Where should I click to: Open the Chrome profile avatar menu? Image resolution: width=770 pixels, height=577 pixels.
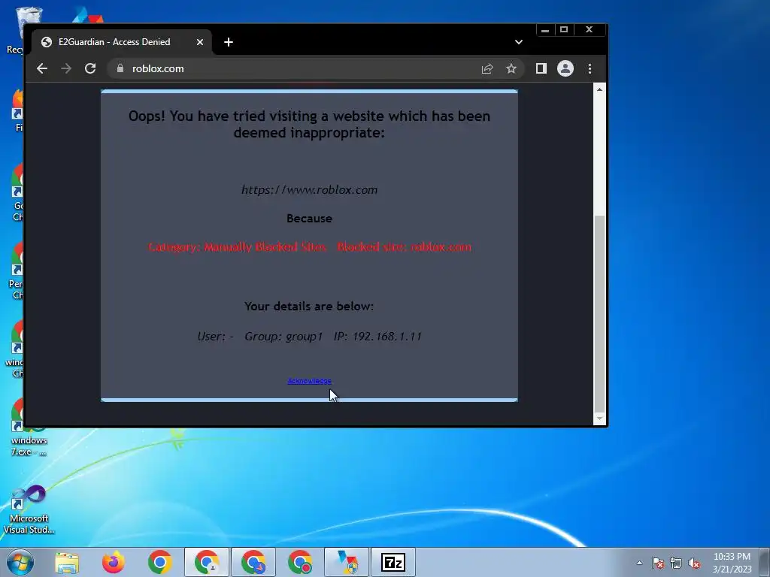(x=565, y=68)
